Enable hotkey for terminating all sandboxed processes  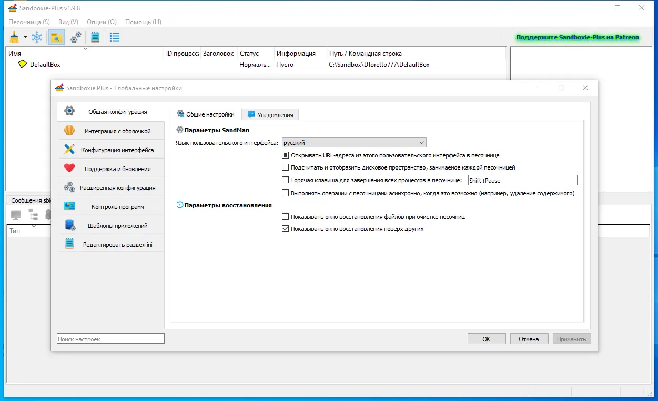[286, 180]
